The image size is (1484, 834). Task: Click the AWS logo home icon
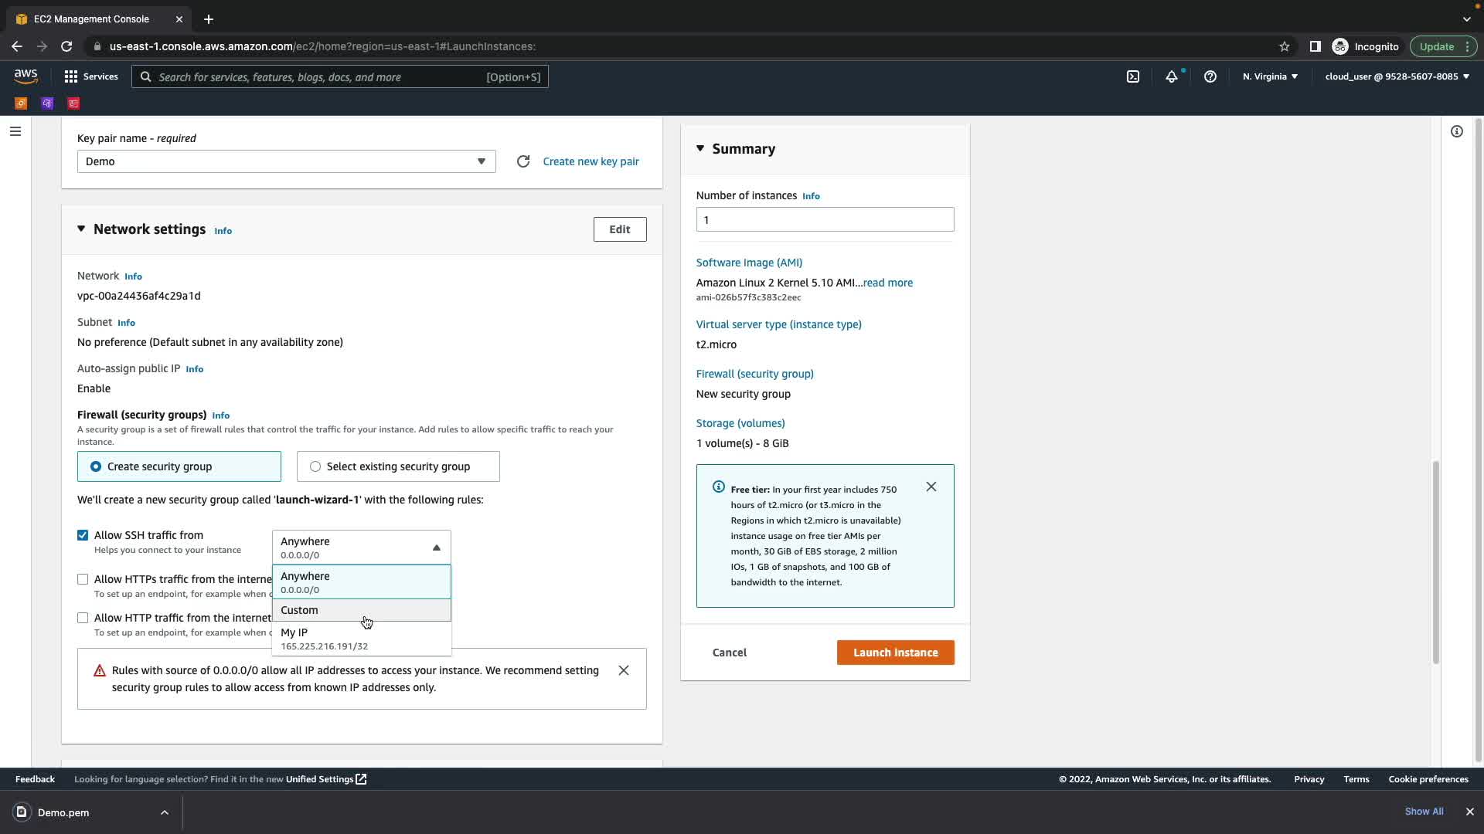26,76
